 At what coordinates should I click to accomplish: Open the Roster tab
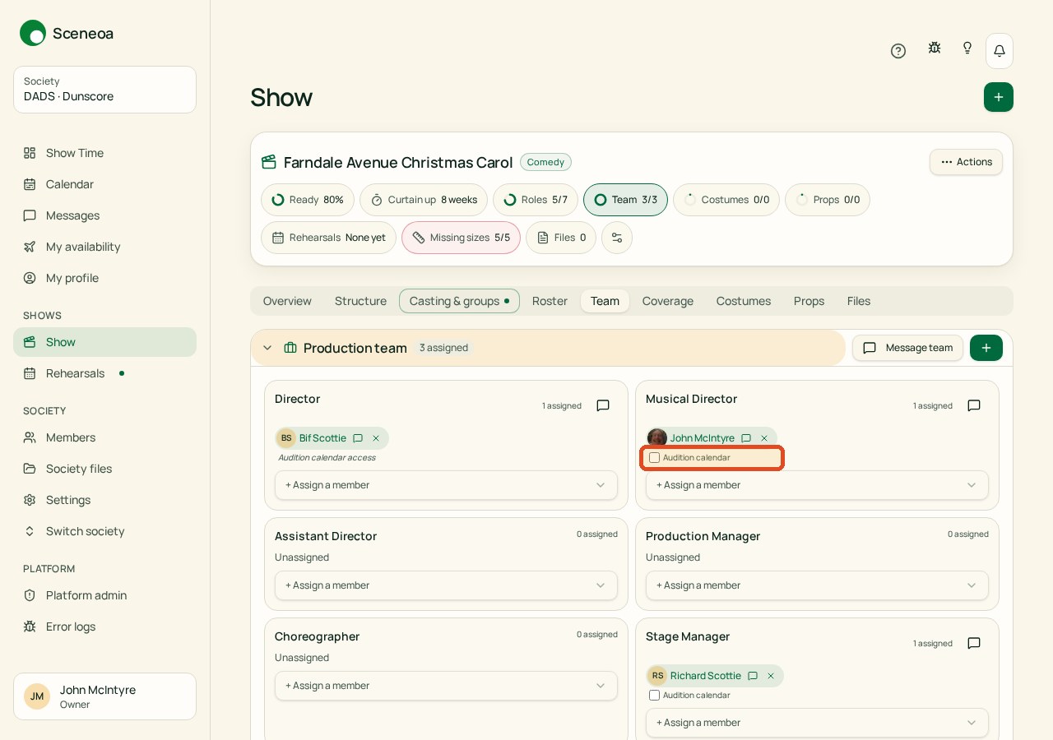pos(550,301)
